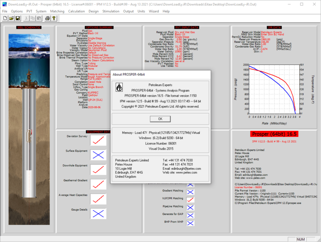321x242 pixels.
Task: Click the Print toolbar icon
Action: pos(47,18)
